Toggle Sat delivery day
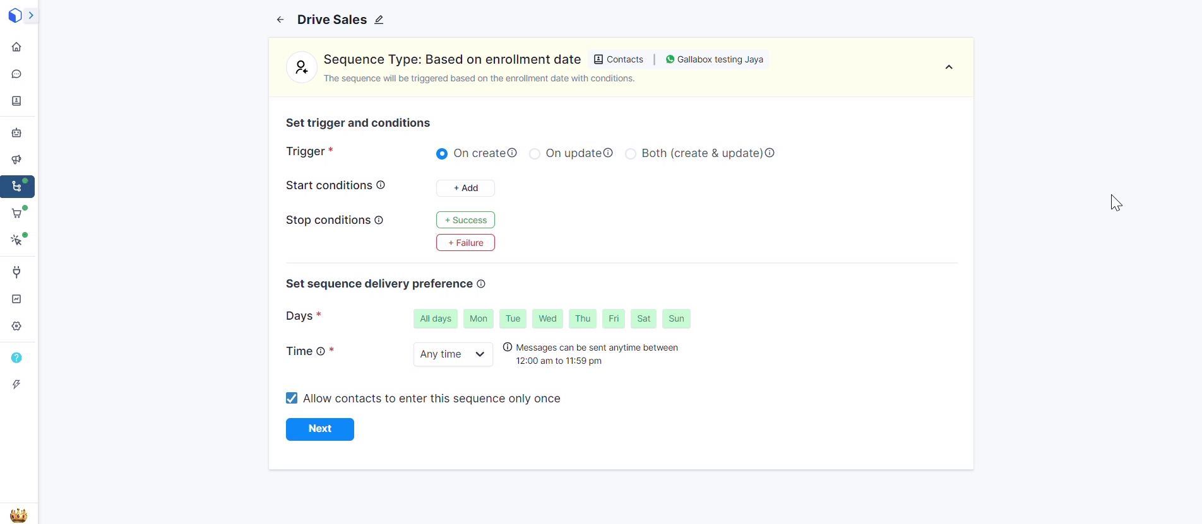Image resolution: width=1202 pixels, height=524 pixels. pos(644,318)
